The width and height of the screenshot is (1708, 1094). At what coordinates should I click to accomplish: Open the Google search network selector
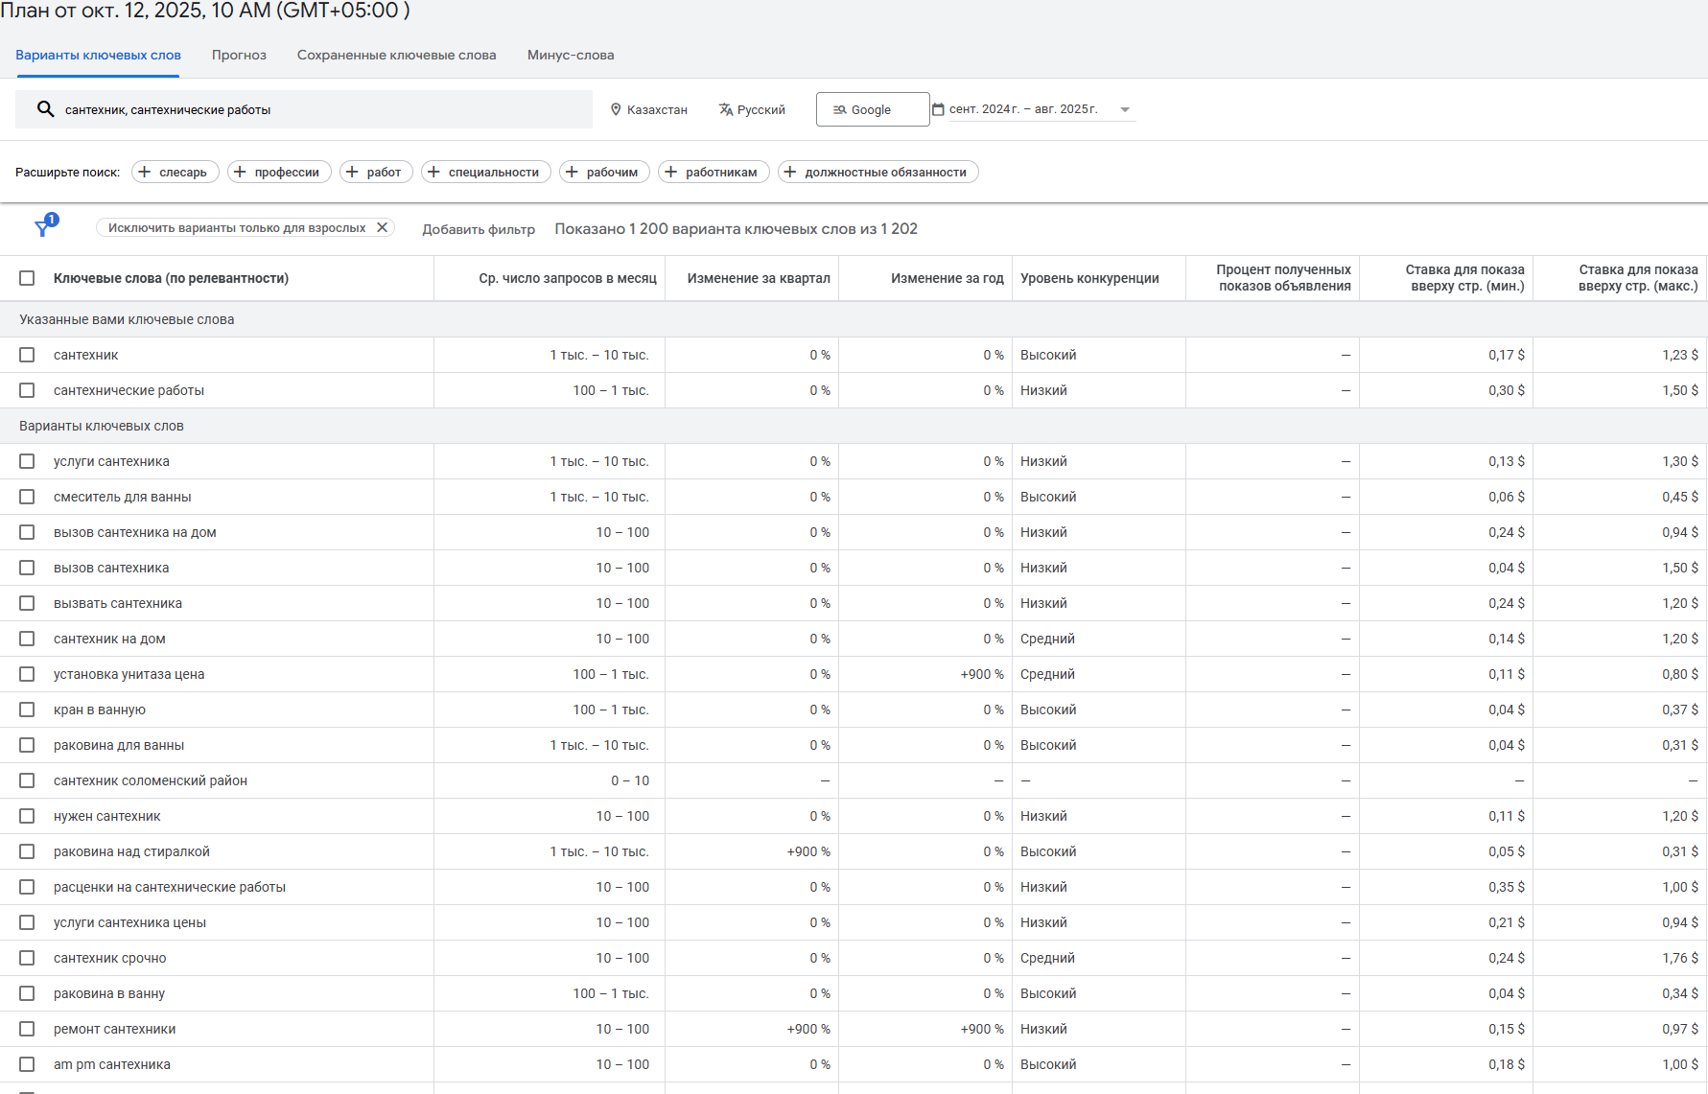pyautogui.click(x=872, y=109)
